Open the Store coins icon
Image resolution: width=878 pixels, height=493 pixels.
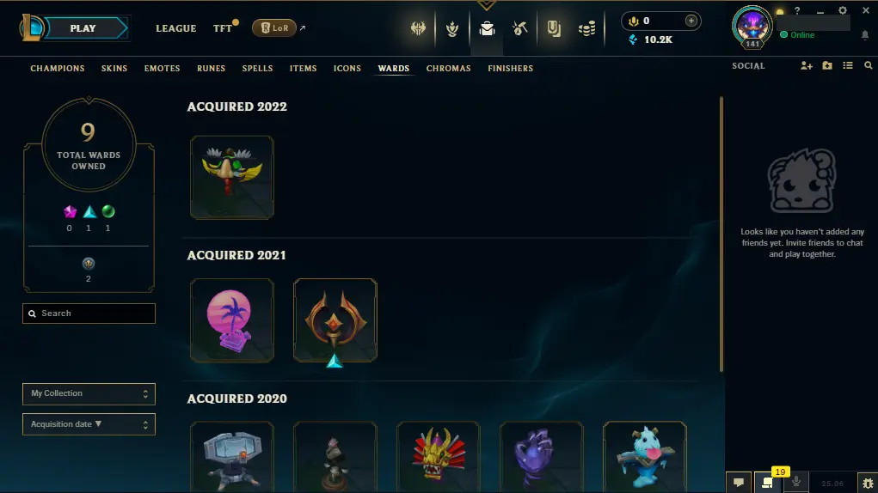tap(586, 28)
